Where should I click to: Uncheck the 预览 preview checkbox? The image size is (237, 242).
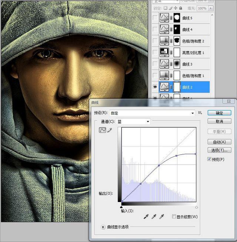point(209,159)
